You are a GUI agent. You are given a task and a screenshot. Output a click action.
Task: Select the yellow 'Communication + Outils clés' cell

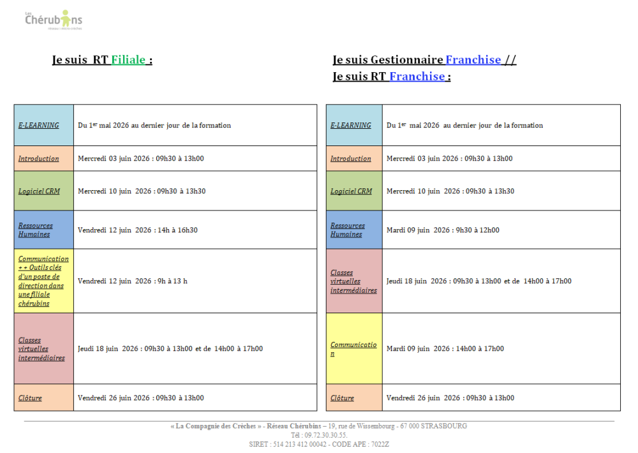(43, 281)
